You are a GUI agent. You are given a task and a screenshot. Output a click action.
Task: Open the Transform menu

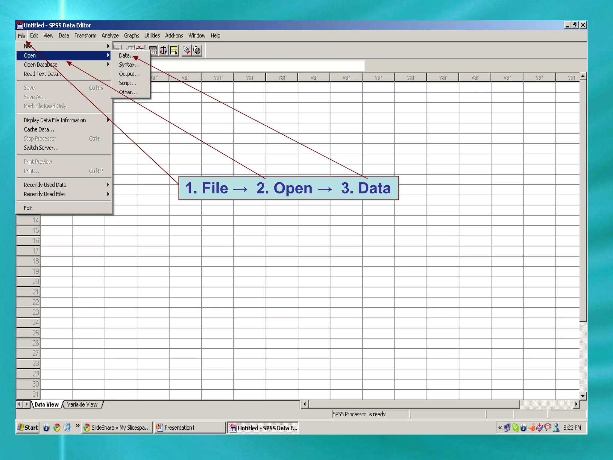pyautogui.click(x=85, y=36)
